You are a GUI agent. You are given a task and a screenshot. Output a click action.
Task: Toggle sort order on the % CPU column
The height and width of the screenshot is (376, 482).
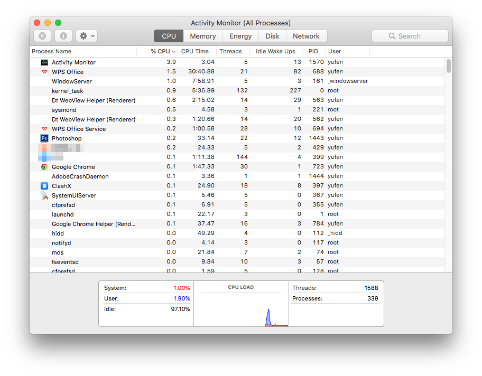(x=161, y=51)
